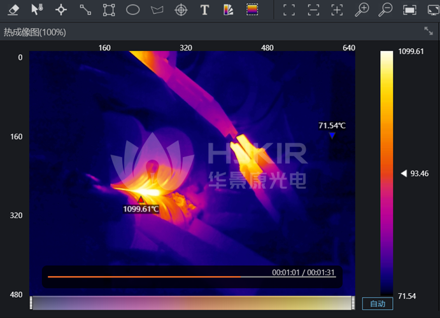
Task: Click the frame plus bracket icon
Action: [x=337, y=10]
